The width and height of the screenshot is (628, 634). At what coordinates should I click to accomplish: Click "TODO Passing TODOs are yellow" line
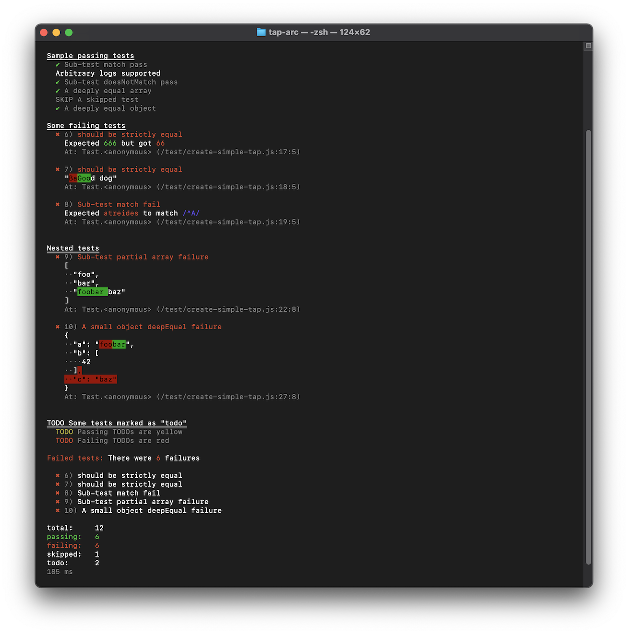pyautogui.click(x=119, y=432)
